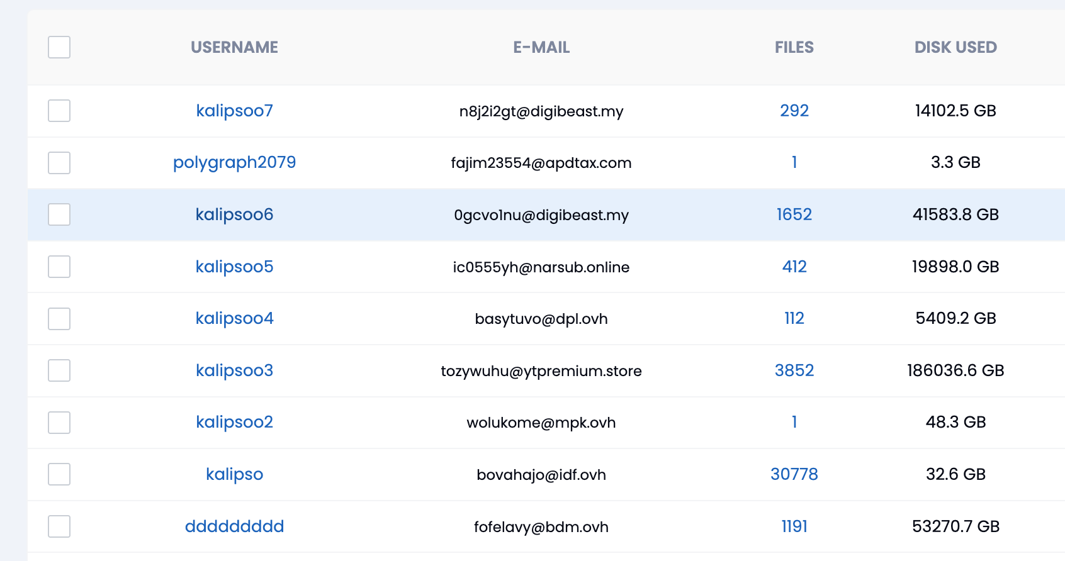The width and height of the screenshot is (1065, 561).
Task: Open the kalipso user link
Action: click(234, 474)
